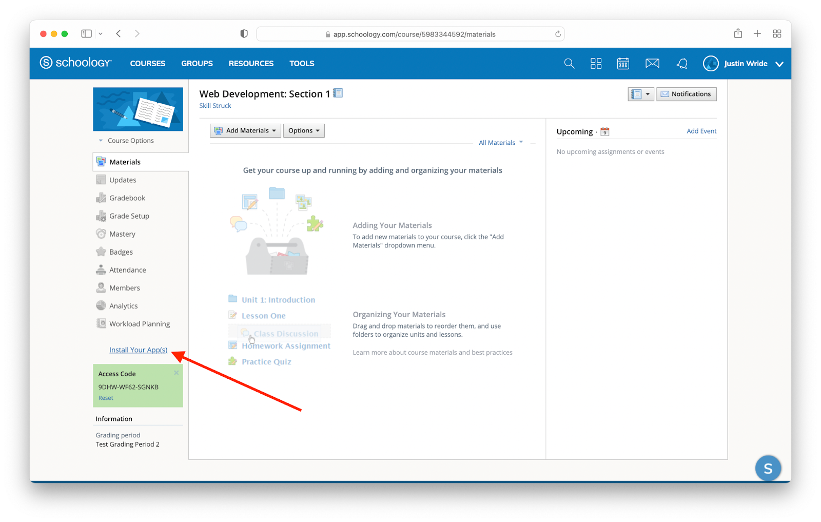This screenshot has height=522, width=821.
Task: Click the upcoming calendar icon
Action: pyautogui.click(x=605, y=132)
